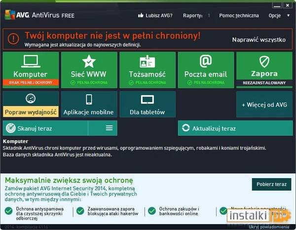Screen dimensions: 296x230
Task: Click Baza danych składnika nieaktualna text
Action: [x=57, y=154]
